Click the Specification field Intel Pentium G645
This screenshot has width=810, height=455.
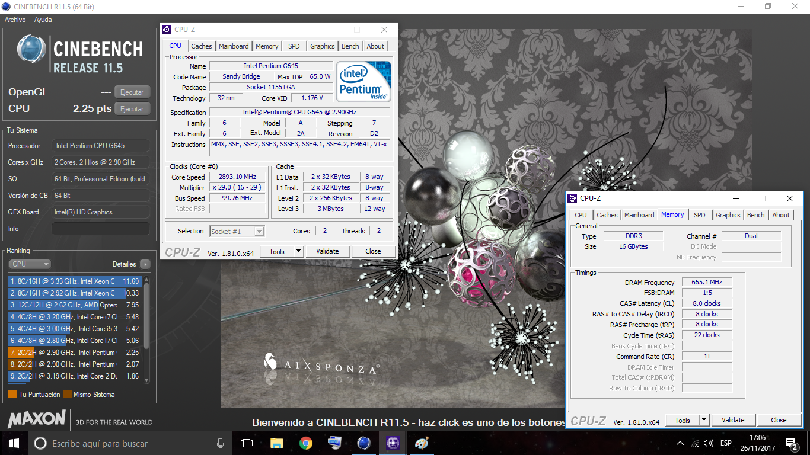299,112
